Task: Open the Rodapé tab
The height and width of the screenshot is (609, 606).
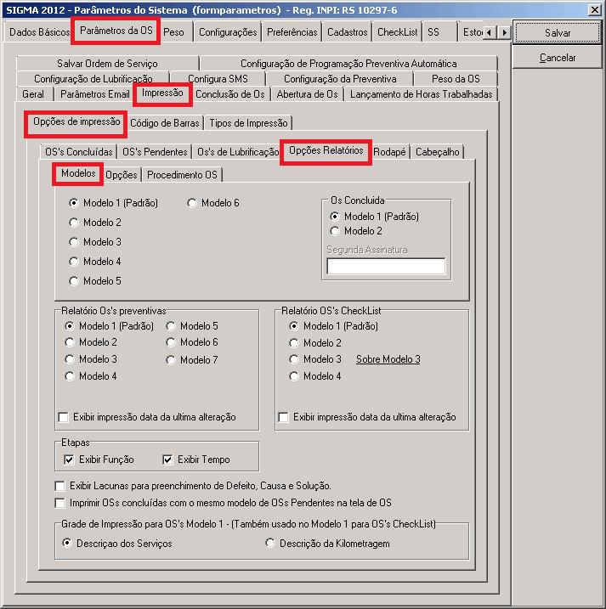Action: [x=389, y=152]
